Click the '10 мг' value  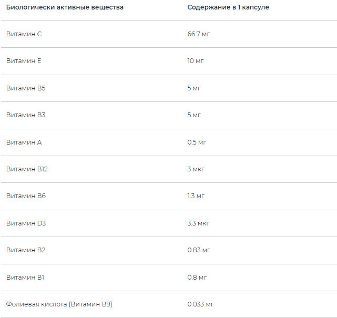point(195,61)
